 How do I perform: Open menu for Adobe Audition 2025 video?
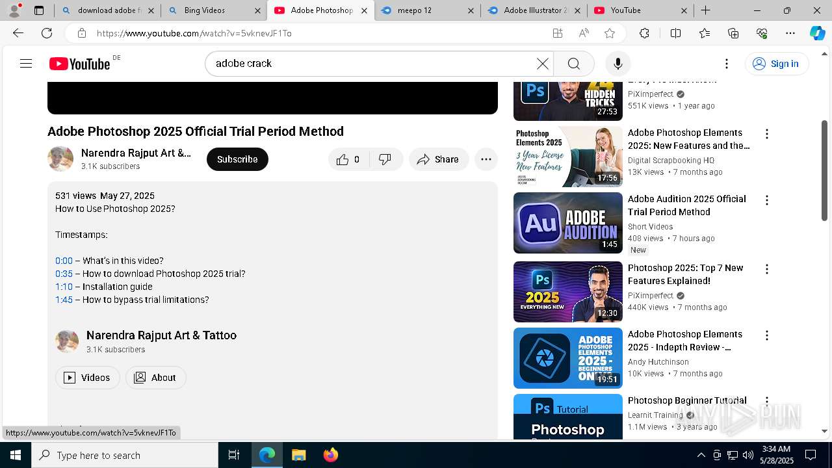[x=767, y=200]
